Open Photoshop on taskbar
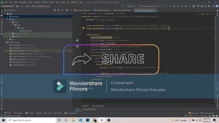The height and width of the screenshot is (123, 219). click(x=88, y=120)
